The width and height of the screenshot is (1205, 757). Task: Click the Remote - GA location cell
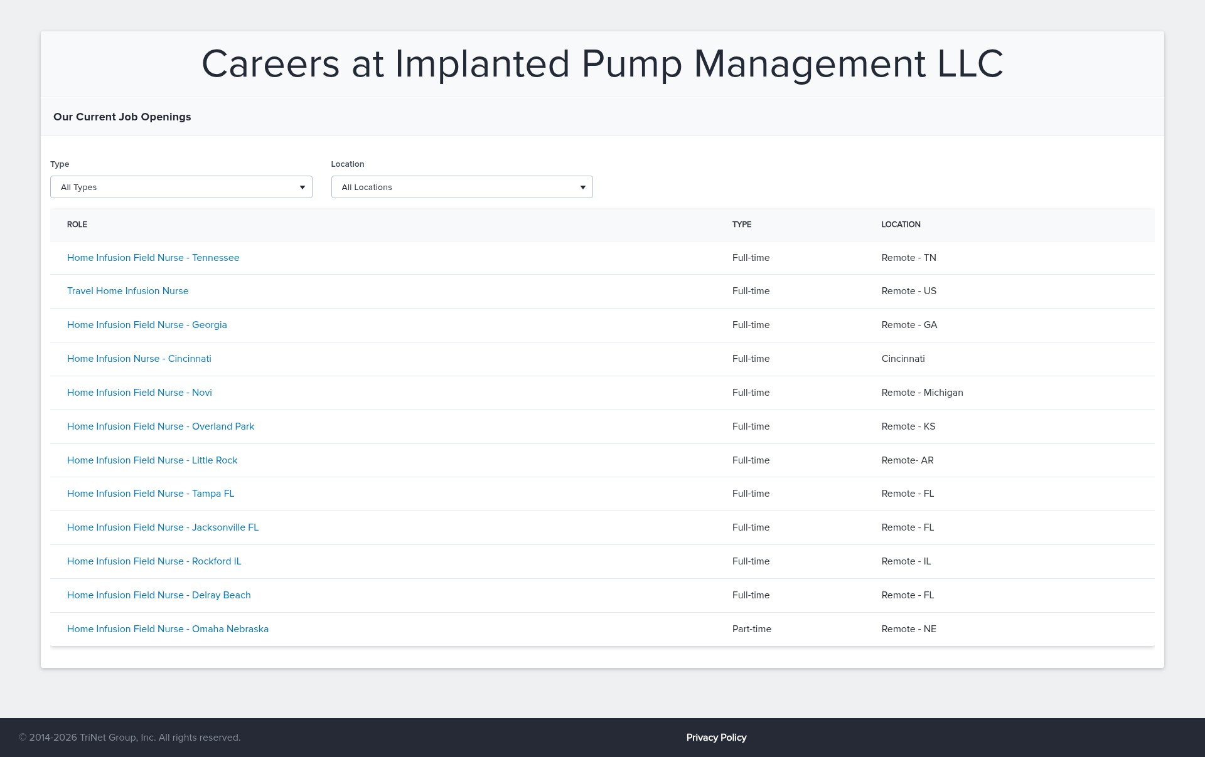tap(909, 325)
